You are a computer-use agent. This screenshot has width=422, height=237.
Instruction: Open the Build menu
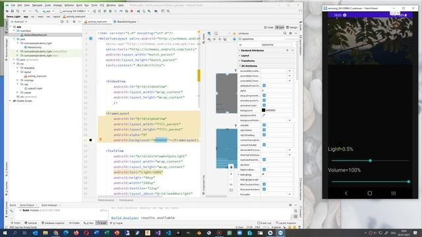click(x=79, y=5)
